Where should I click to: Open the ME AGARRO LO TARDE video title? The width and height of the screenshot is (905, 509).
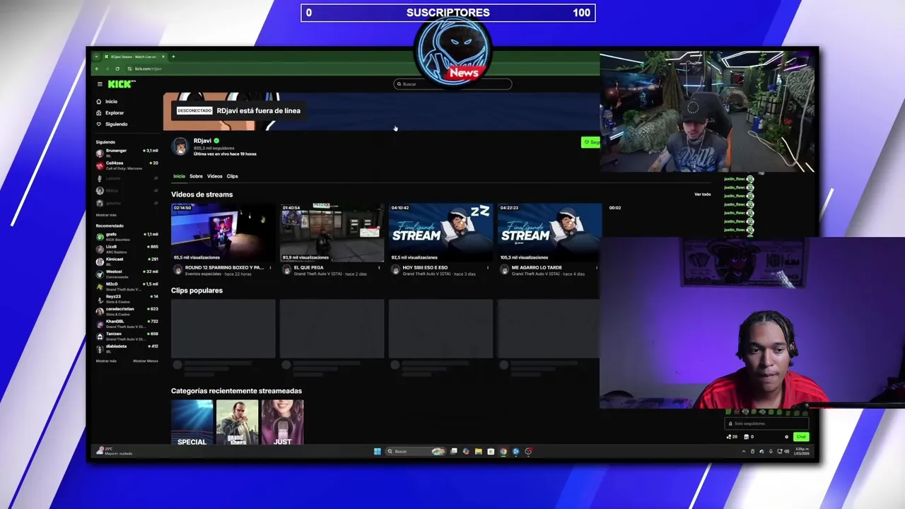(537, 268)
